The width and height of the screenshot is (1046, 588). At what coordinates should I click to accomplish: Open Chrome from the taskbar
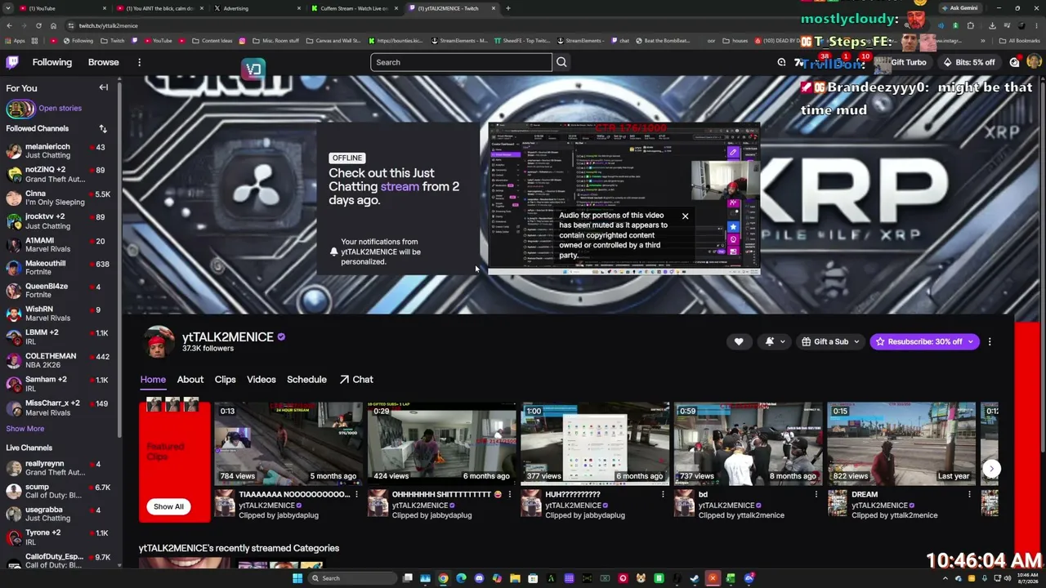[x=443, y=578]
